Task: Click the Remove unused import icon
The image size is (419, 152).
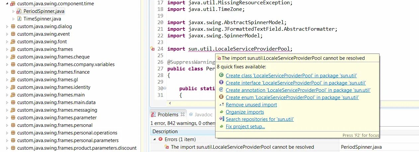Action: click(221, 104)
